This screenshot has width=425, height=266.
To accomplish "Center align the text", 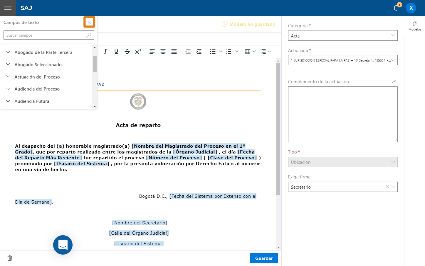I will pyautogui.click(x=163, y=52).
